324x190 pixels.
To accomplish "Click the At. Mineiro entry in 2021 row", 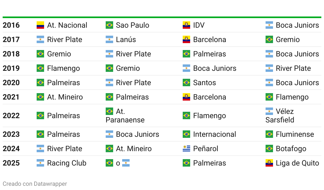I will [65, 97].
